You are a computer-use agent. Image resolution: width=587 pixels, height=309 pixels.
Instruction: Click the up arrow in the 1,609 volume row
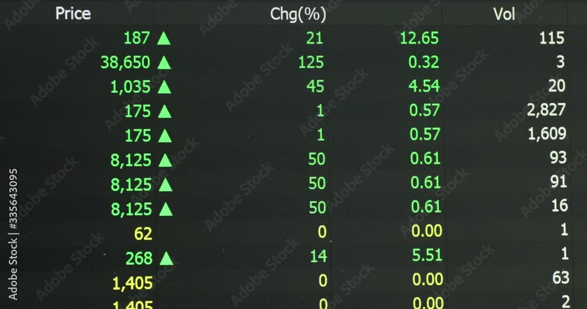pyautogui.click(x=165, y=136)
